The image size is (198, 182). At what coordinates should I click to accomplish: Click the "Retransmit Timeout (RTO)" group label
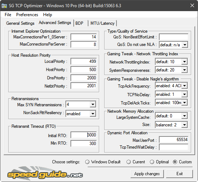click(x=33, y=126)
